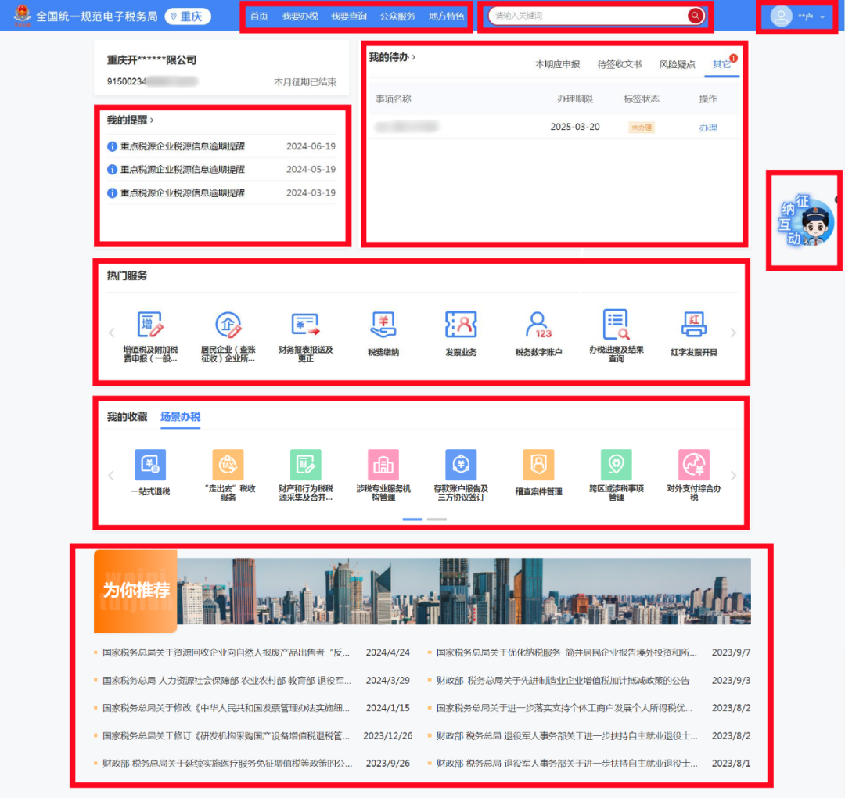Click the user avatar icon
Image resolution: width=845 pixels, height=798 pixels.
(x=781, y=16)
